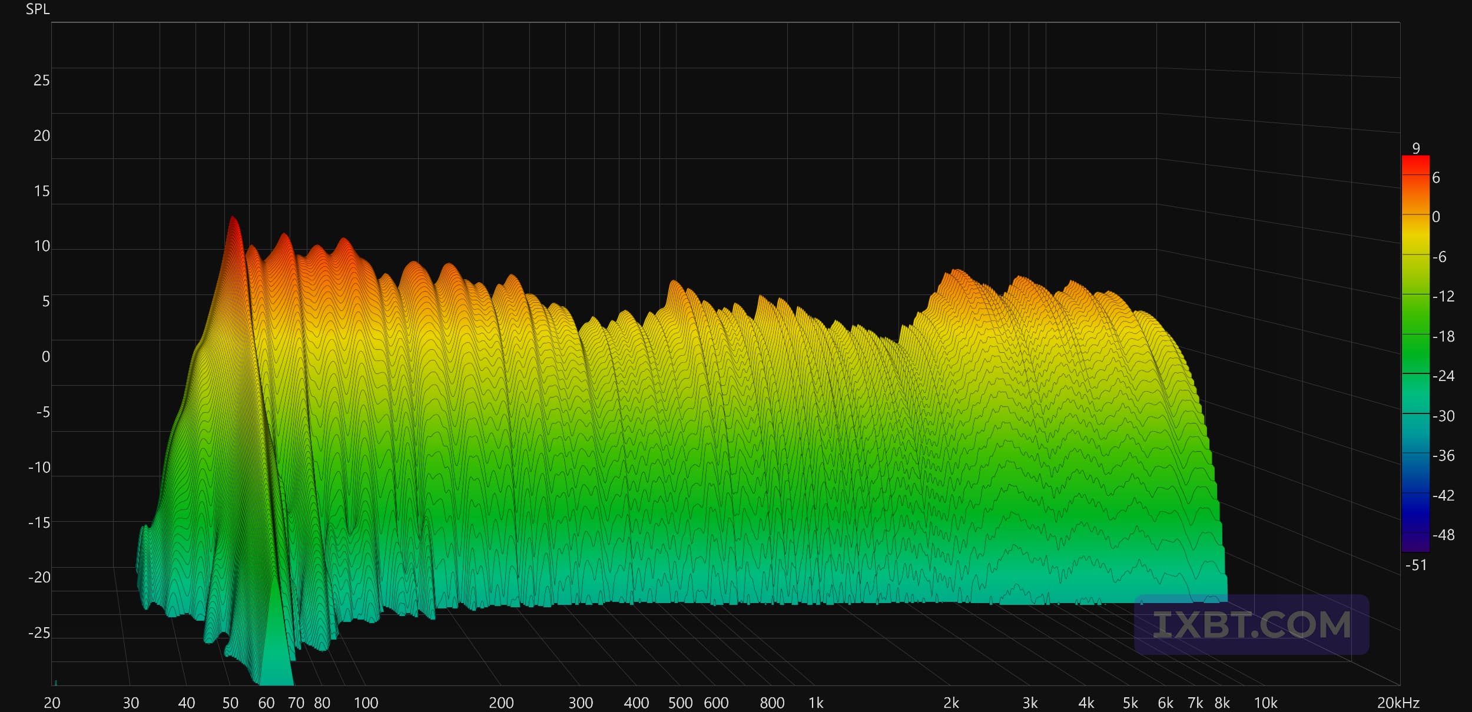Click the -51 label below color scale
Screen dimensions: 1472x712
(x=1415, y=565)
